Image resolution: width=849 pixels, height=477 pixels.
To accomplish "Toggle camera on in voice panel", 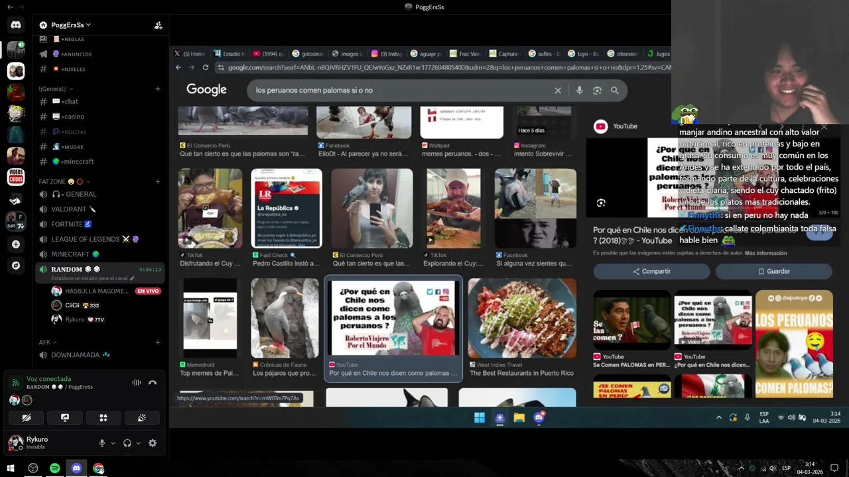I will 27,417.
